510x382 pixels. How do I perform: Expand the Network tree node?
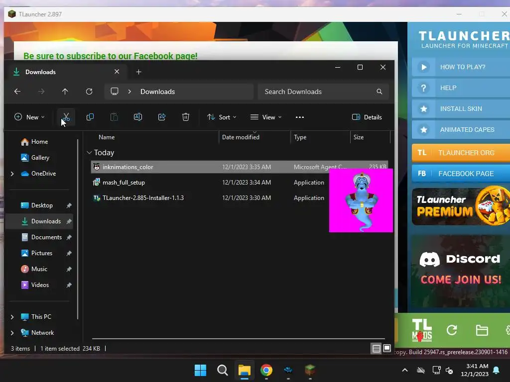[12, 333]
